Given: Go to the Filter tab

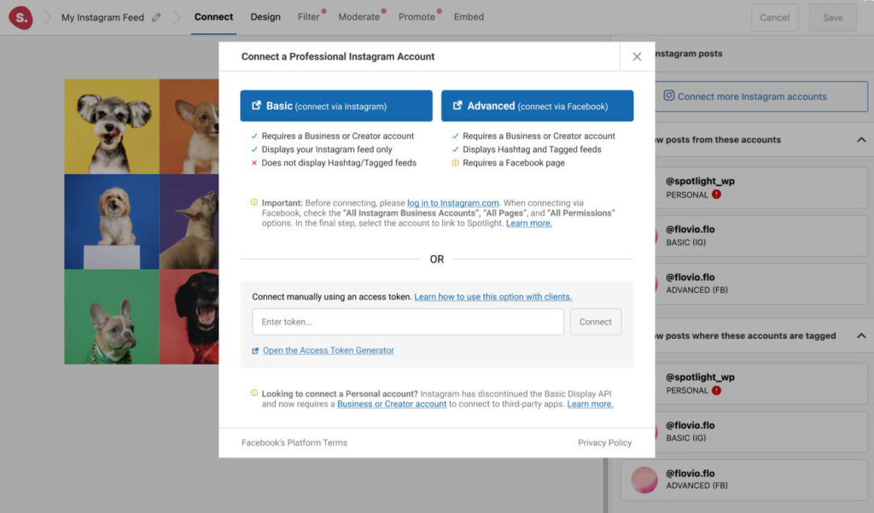Looking at the screenshot, I should pos(309,17).
